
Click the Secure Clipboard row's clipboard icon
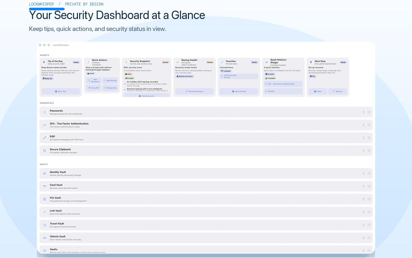(44, 151)
